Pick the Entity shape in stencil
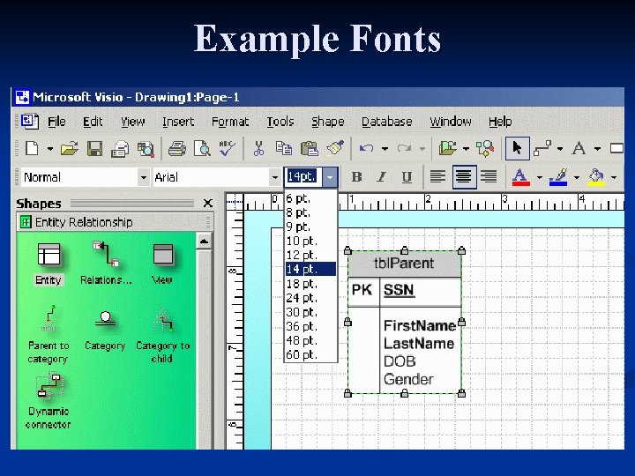Image resolution: width=635 pixels, height=476 pixels. pyautogui.click(x=49, y=264)
